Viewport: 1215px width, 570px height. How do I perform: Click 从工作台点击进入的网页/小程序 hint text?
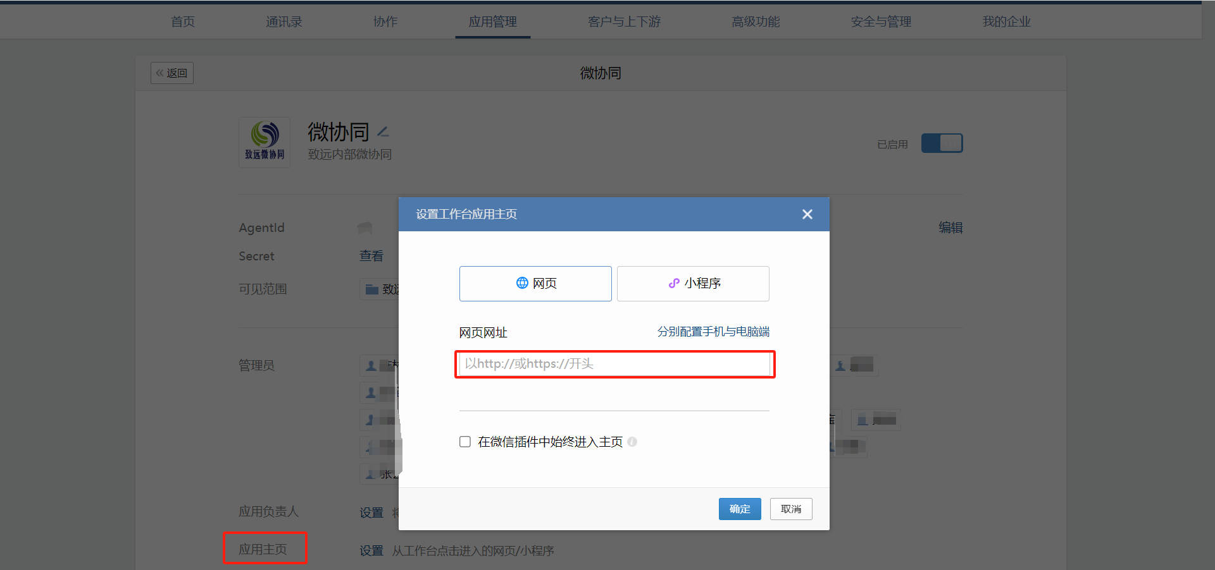pyautogui.click(x=473, y=550)
